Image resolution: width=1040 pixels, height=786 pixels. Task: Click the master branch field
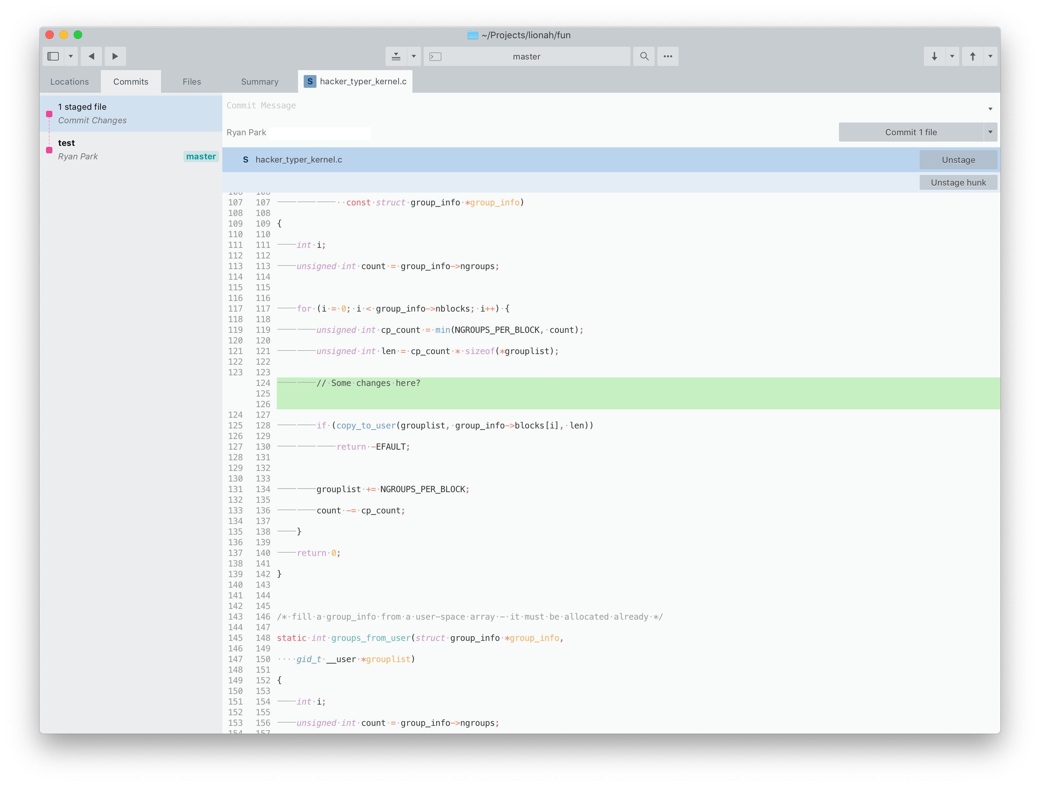(527, 56)
